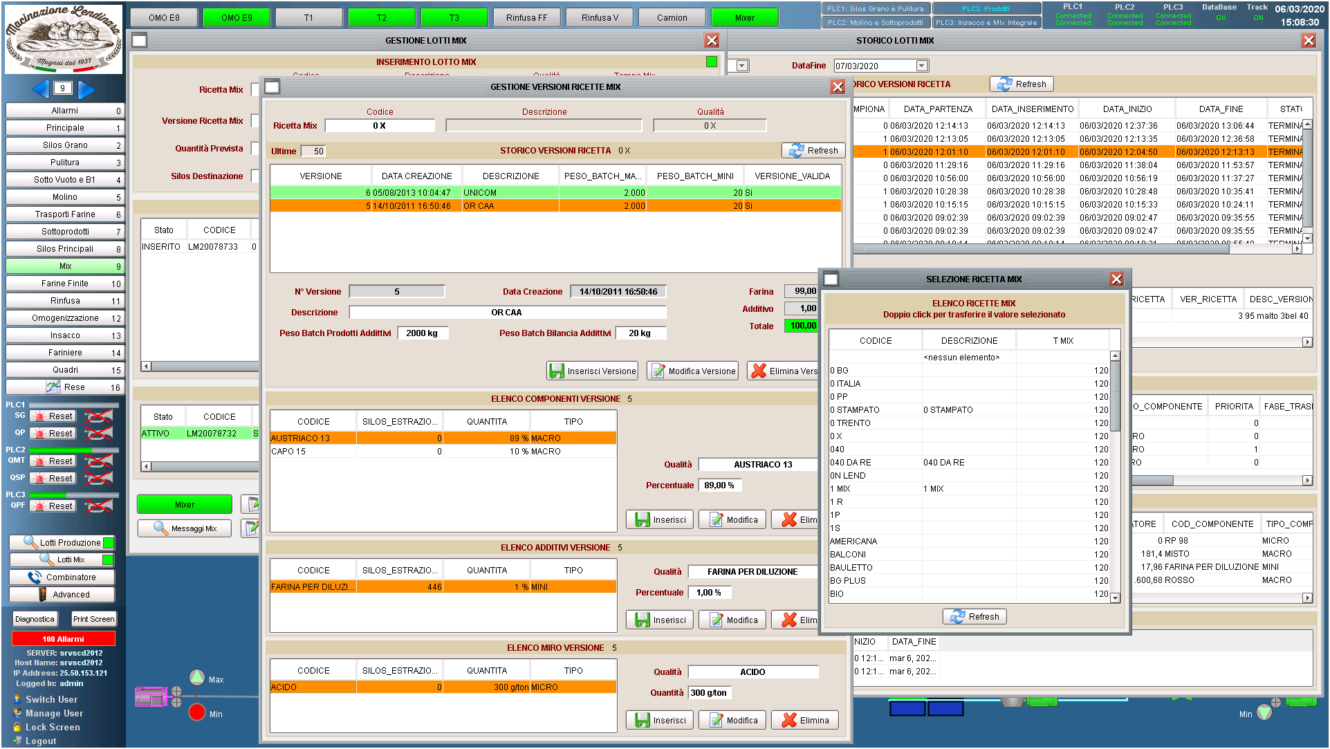Viewport: 1330px width, 749px height.
Task: Toggle checkbox in Gestione Lotti Mix header
Action: 139,40
